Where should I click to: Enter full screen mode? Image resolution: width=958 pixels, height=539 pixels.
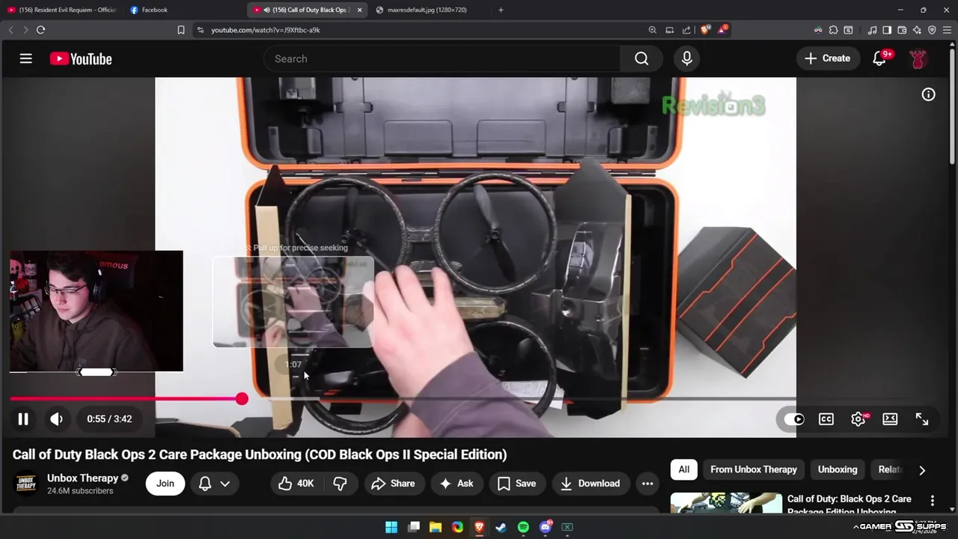922,419
